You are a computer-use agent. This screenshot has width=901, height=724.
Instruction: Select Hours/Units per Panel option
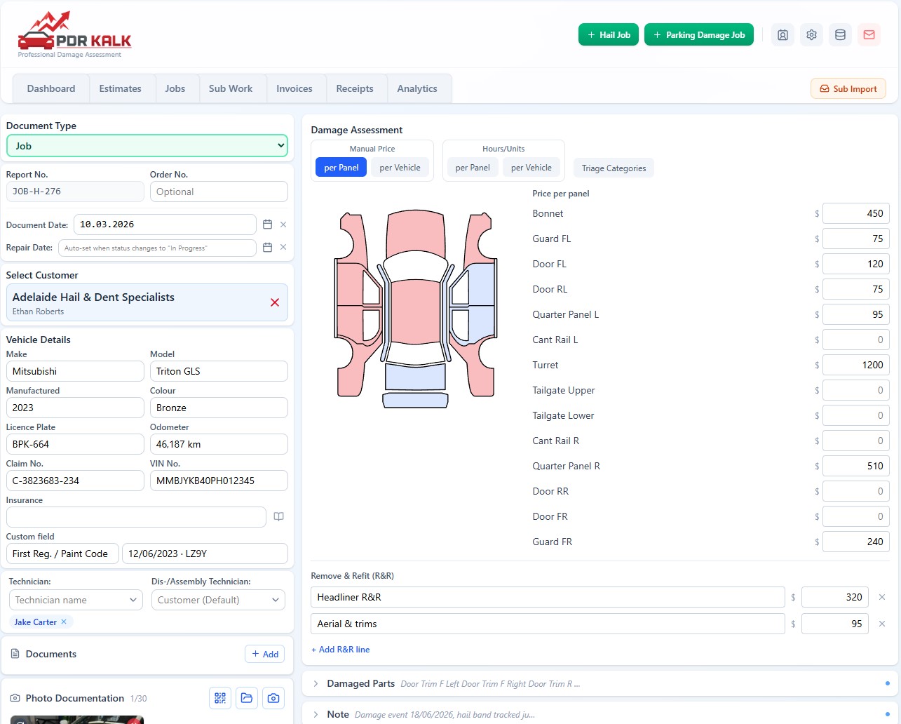473,168
